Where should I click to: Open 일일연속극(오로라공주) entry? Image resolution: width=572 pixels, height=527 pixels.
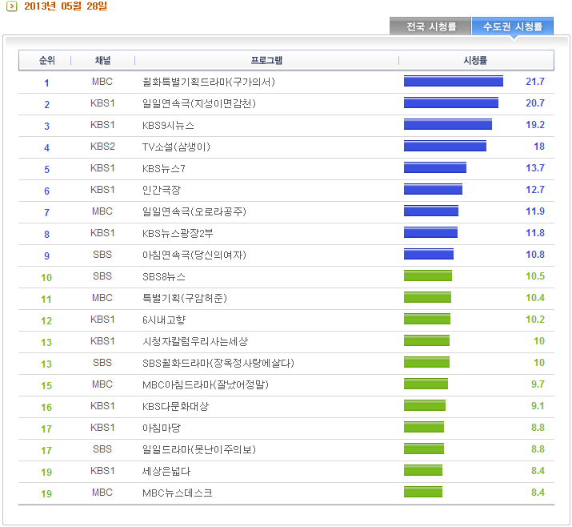pos(194,211)
